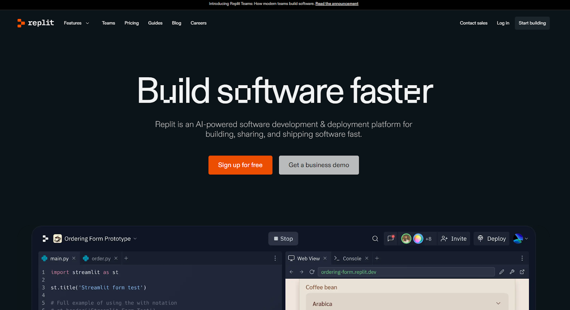The height and width of the screenshot is (310, 570).
Task: Close the Web View tab
Action: coord(325,258)
